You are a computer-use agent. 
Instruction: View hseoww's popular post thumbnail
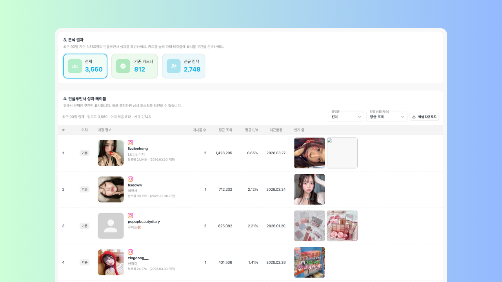pyautogui.click(x=309, y=189)
